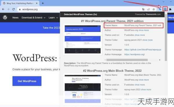This screenshot has height=107, width=174.
Task: Click show more for wporg-parent-2021 folder
Action: (x=147, y=40)
